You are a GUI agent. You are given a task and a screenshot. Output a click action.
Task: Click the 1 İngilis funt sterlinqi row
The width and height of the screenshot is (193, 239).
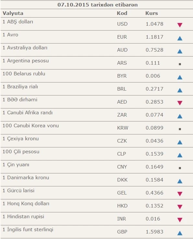coord(97,232)
